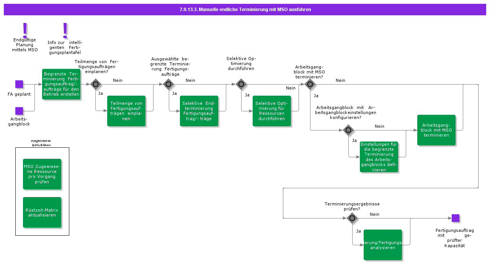Click the Arbeitsgangblock mit MSO terminieren decision diamond
This screenshot has height=264, width=490.
click(310, 84)
